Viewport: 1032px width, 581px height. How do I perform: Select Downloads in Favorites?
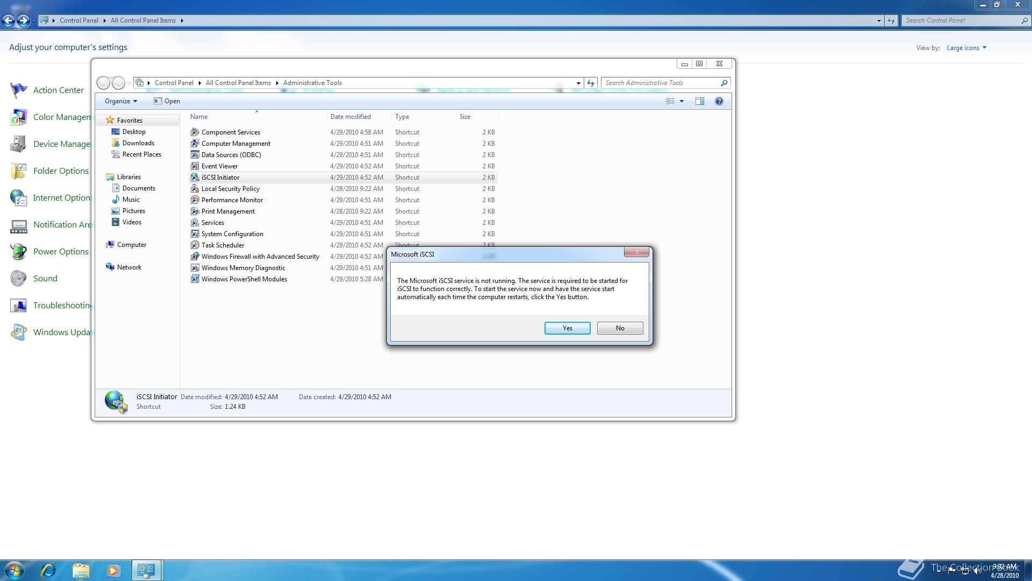pos(138,143)
